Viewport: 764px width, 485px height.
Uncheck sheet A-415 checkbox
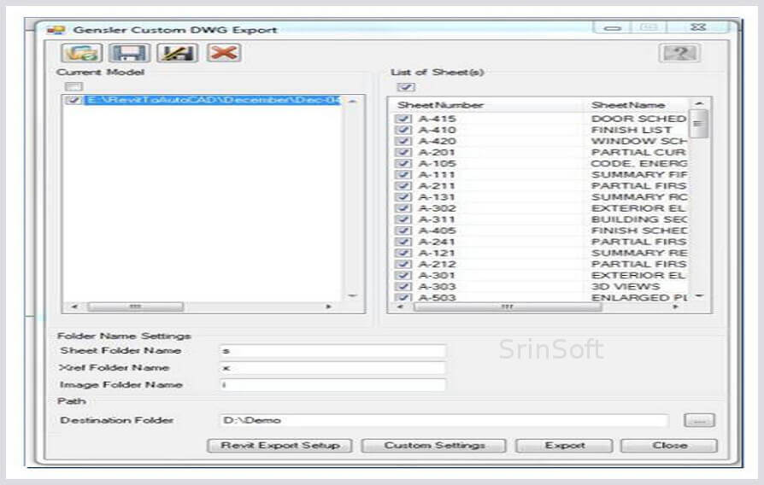point(403,119)
